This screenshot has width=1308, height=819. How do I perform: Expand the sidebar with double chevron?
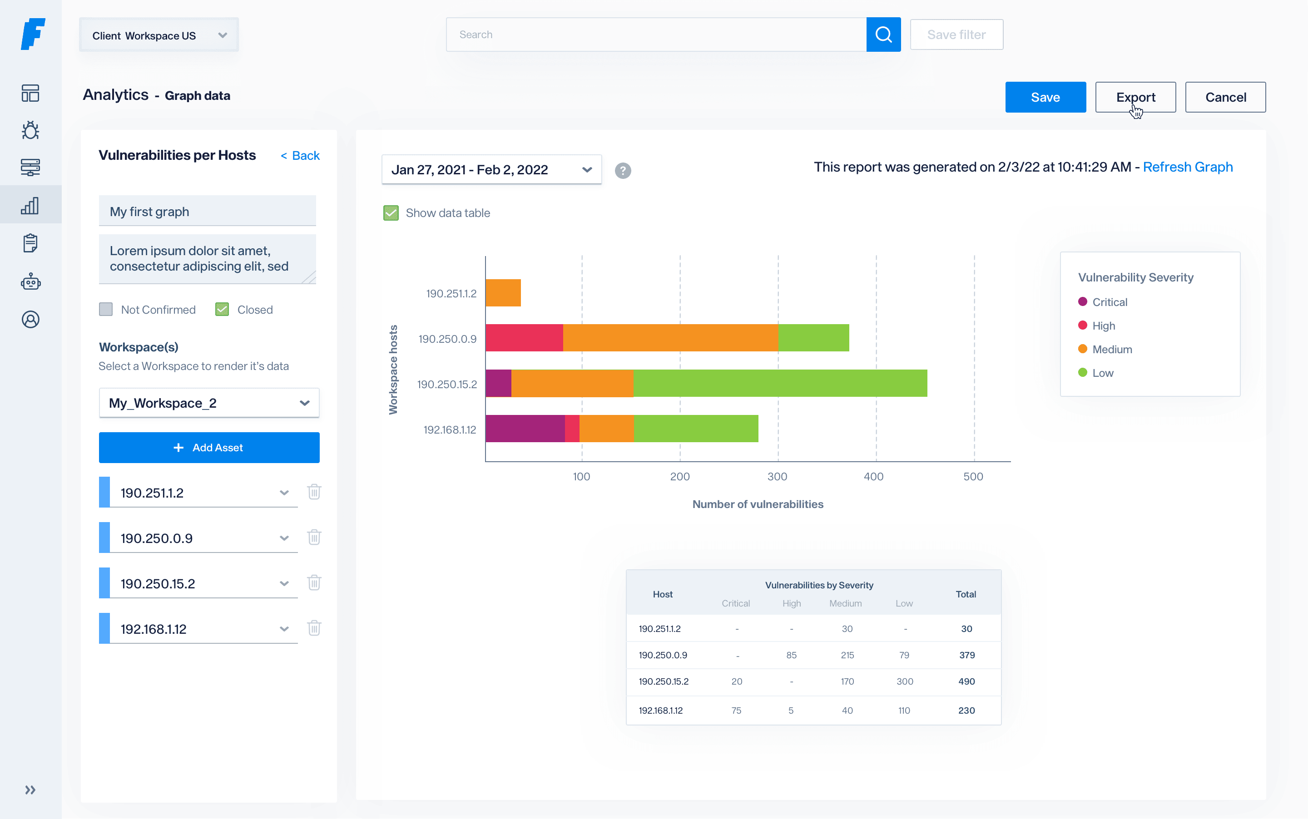click(30, 790)
